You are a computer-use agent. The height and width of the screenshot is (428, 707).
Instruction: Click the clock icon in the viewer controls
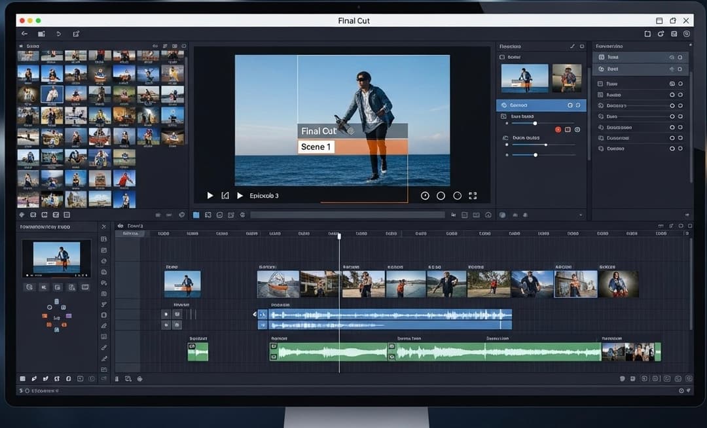(x=424, y=196)
